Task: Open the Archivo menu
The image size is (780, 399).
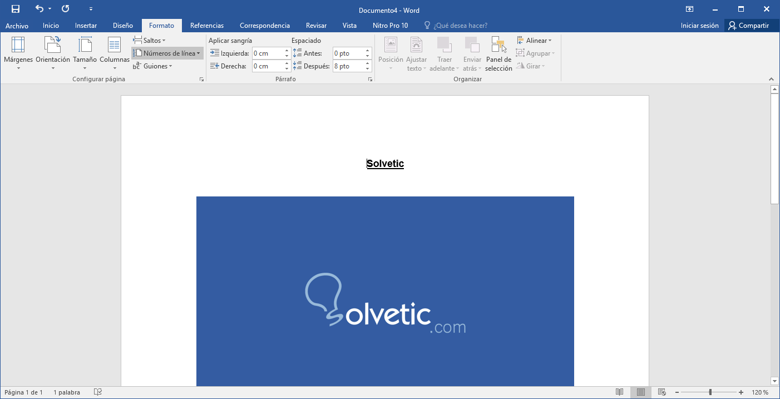Action: [x=17, y=26]
